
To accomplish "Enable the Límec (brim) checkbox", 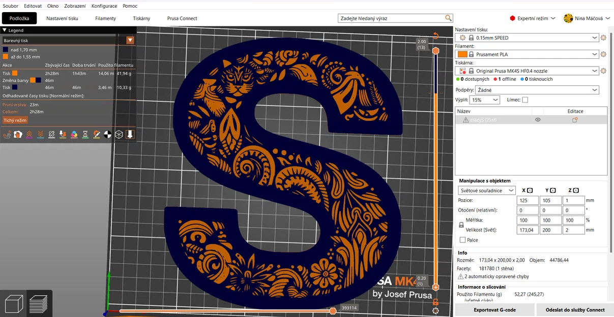I will pyautogui.click(x=525, y=100).
